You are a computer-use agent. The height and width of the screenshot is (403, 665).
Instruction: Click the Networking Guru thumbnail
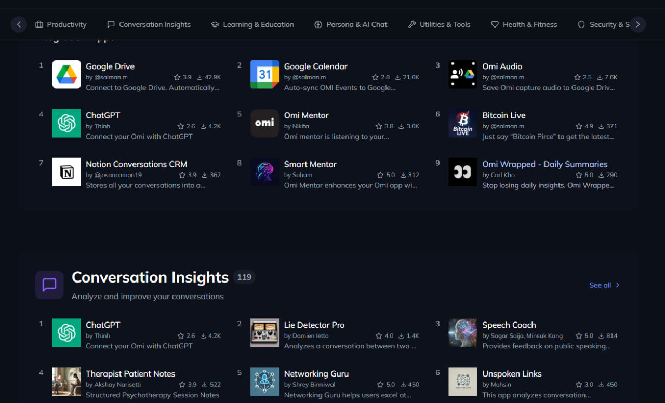coord(264,382)
